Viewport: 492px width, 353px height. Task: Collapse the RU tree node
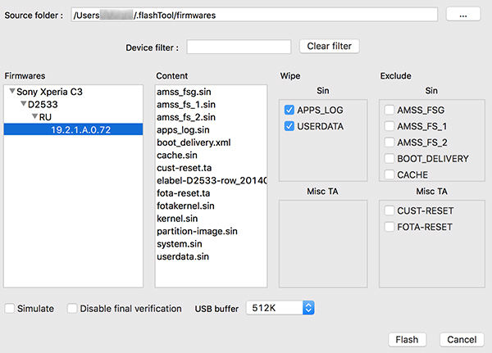point(34,116)
